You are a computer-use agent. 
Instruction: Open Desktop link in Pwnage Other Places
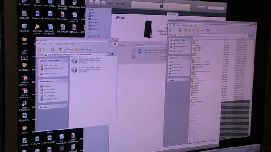point(45,86)
